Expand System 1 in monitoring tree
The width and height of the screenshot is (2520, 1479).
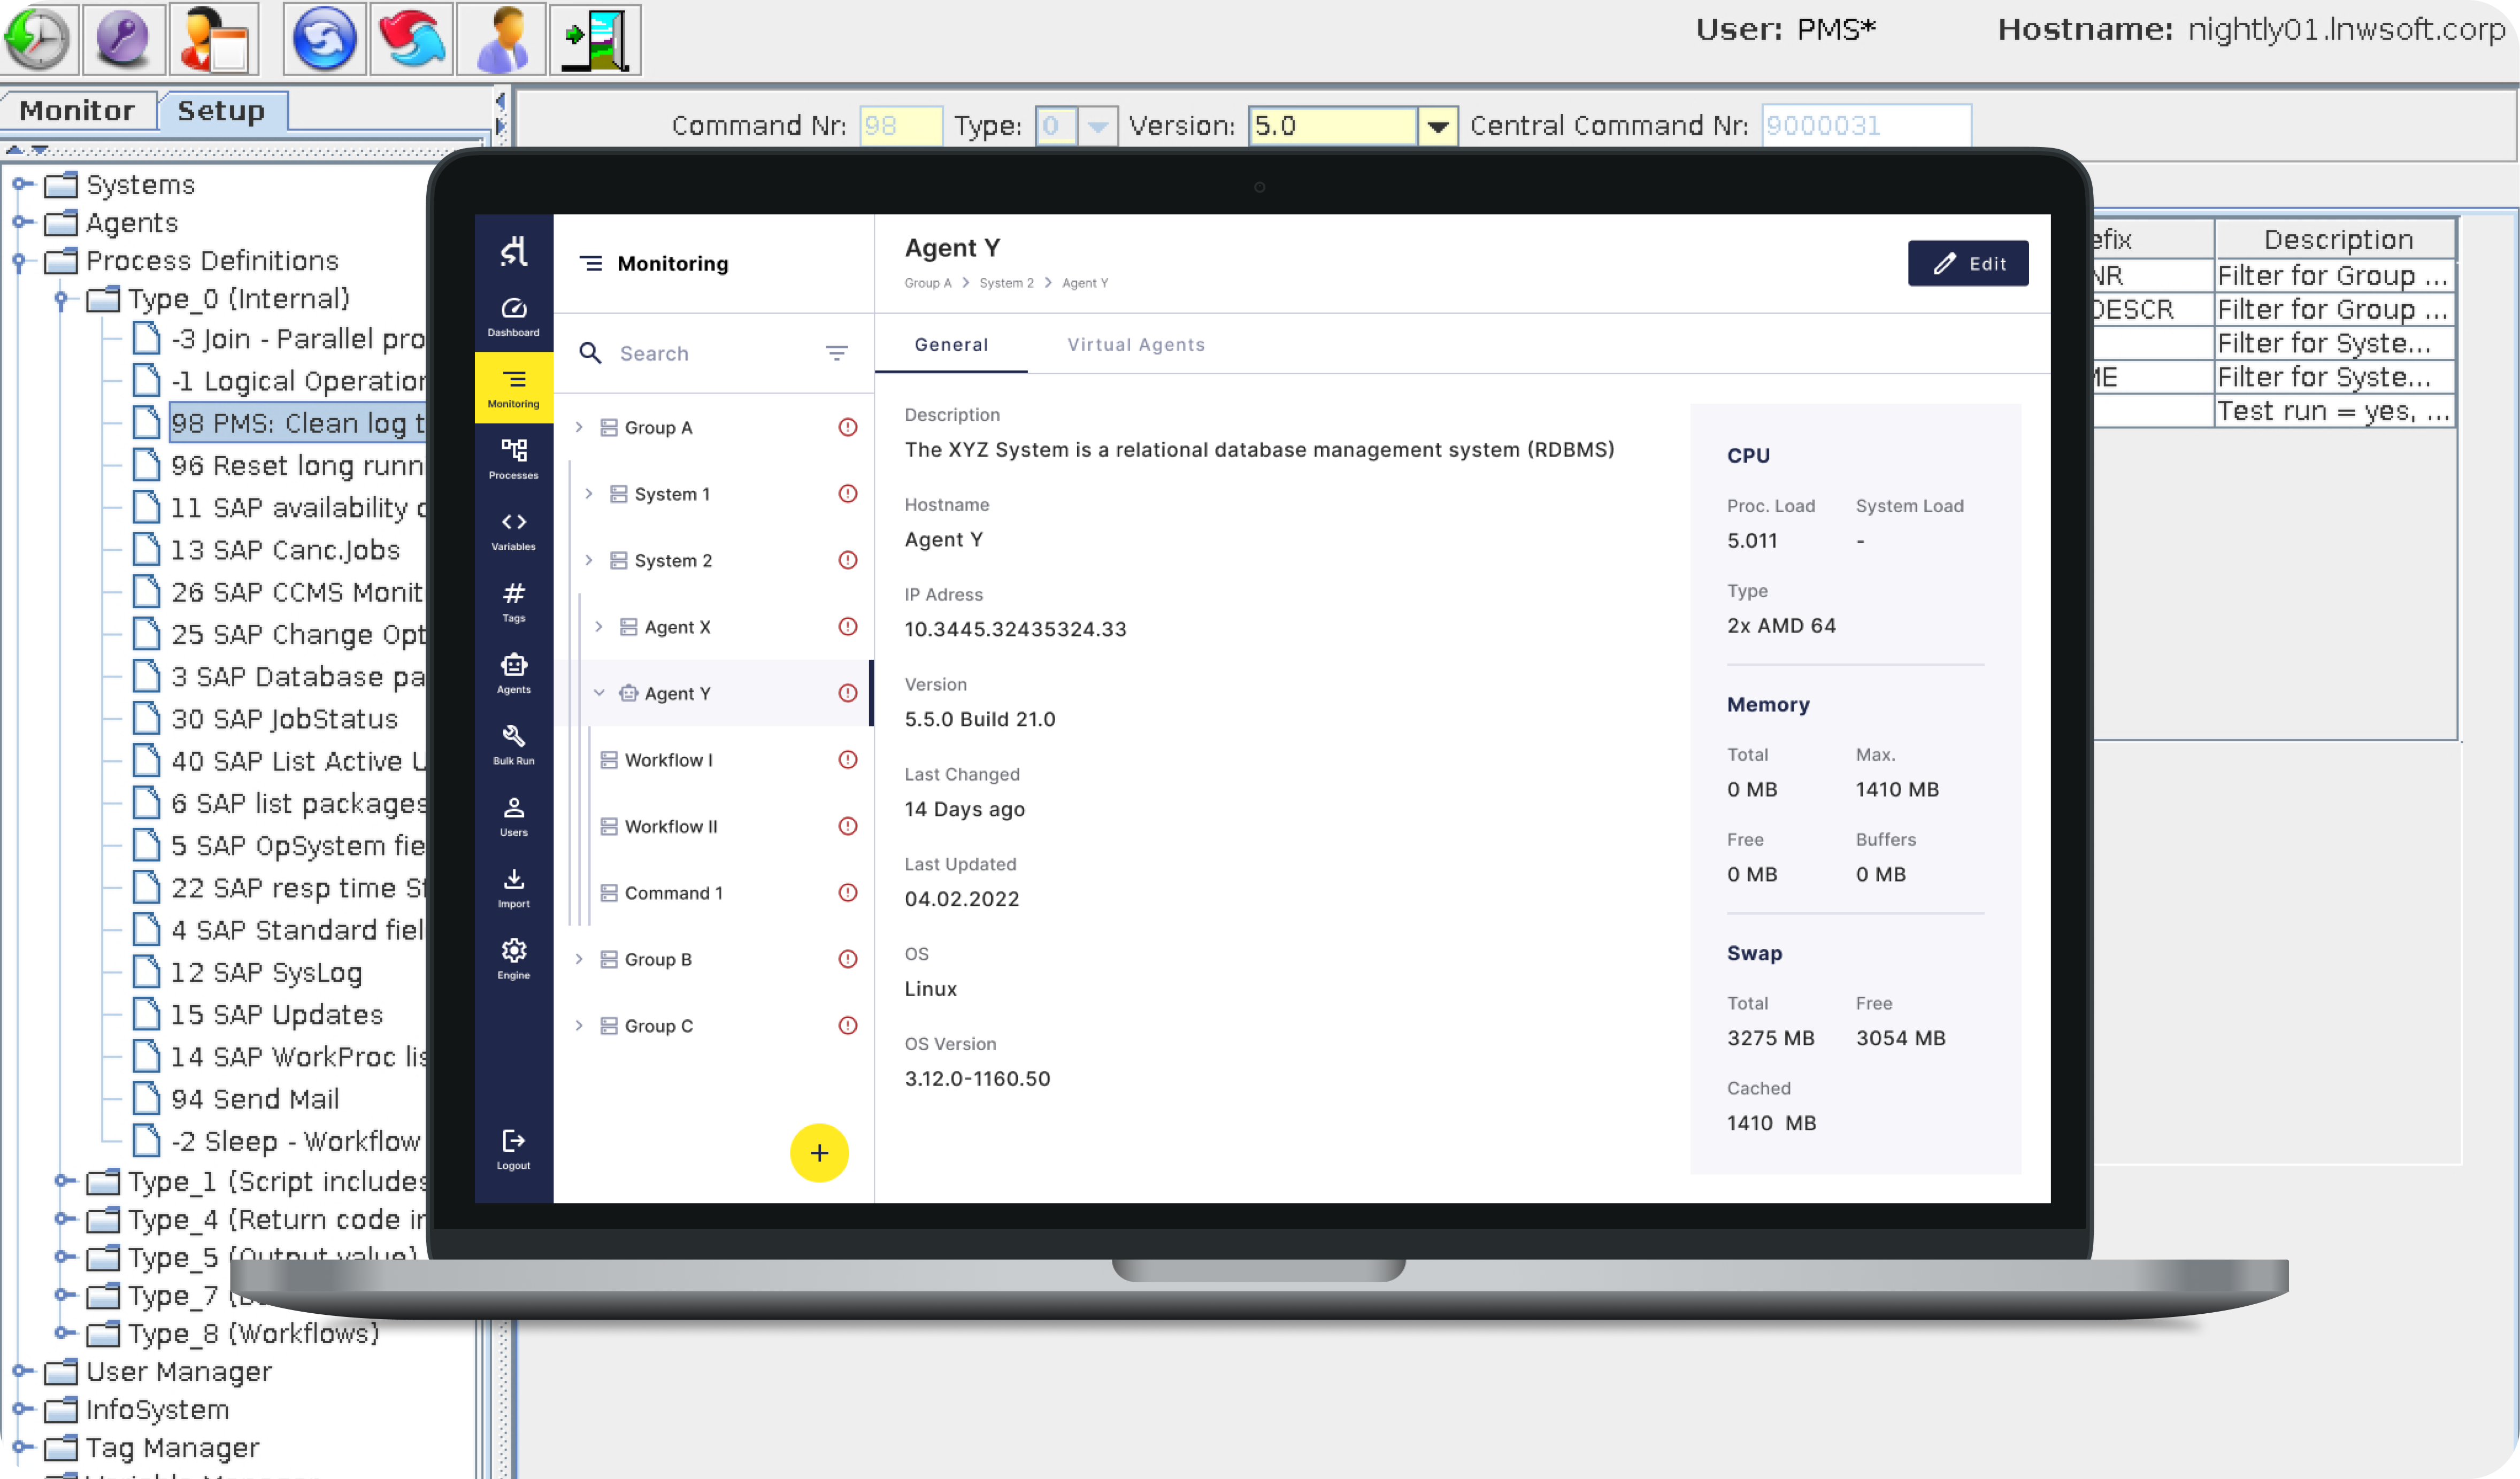(589, 493)
